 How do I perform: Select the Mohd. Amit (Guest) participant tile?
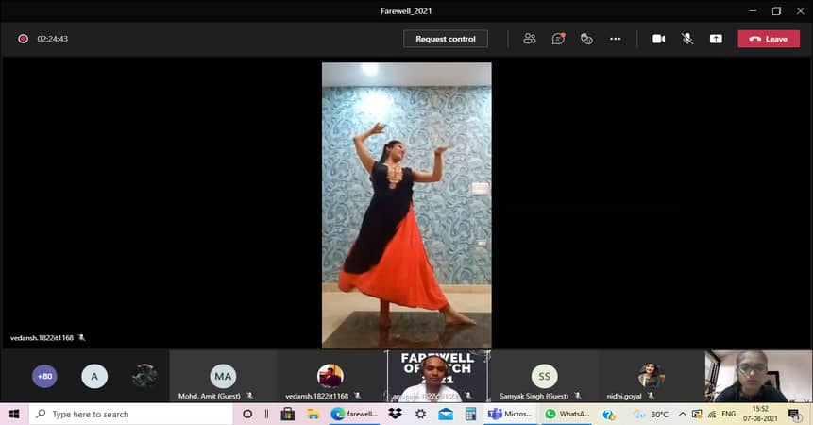(x=223, y=377)
